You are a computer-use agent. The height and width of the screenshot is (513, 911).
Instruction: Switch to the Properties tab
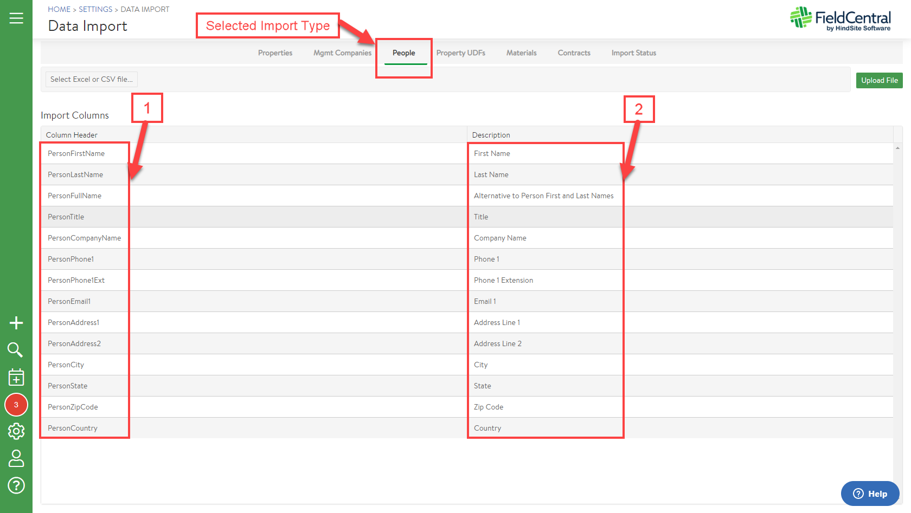(x=275, y=53)
